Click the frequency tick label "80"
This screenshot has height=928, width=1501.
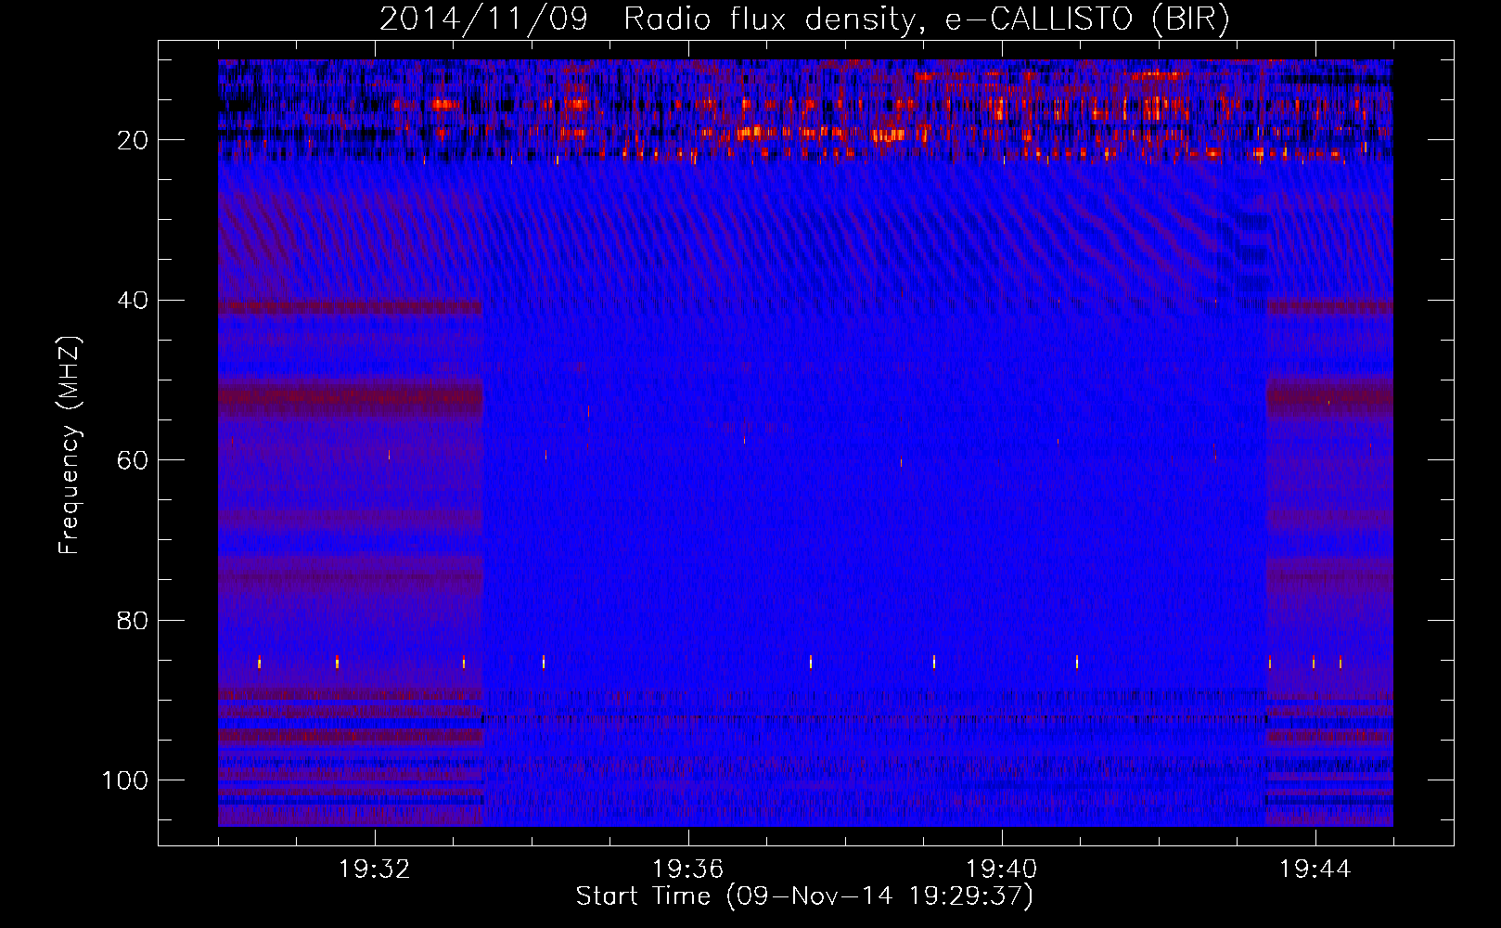pos(134,621)
